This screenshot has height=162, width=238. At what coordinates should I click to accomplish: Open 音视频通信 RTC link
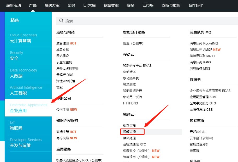pyautogui.click(x=134, y=144)
